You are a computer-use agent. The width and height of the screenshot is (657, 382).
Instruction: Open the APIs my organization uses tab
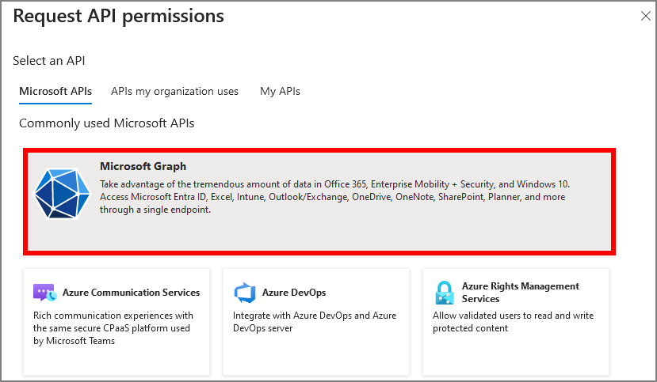click(x=174, y=91)
